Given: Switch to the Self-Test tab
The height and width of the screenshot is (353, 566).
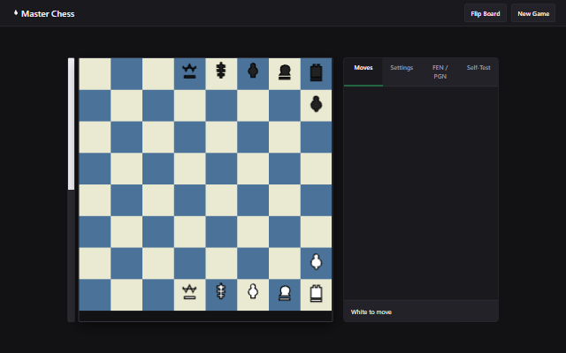Looking at the screenshot, I should coord(478,71).
